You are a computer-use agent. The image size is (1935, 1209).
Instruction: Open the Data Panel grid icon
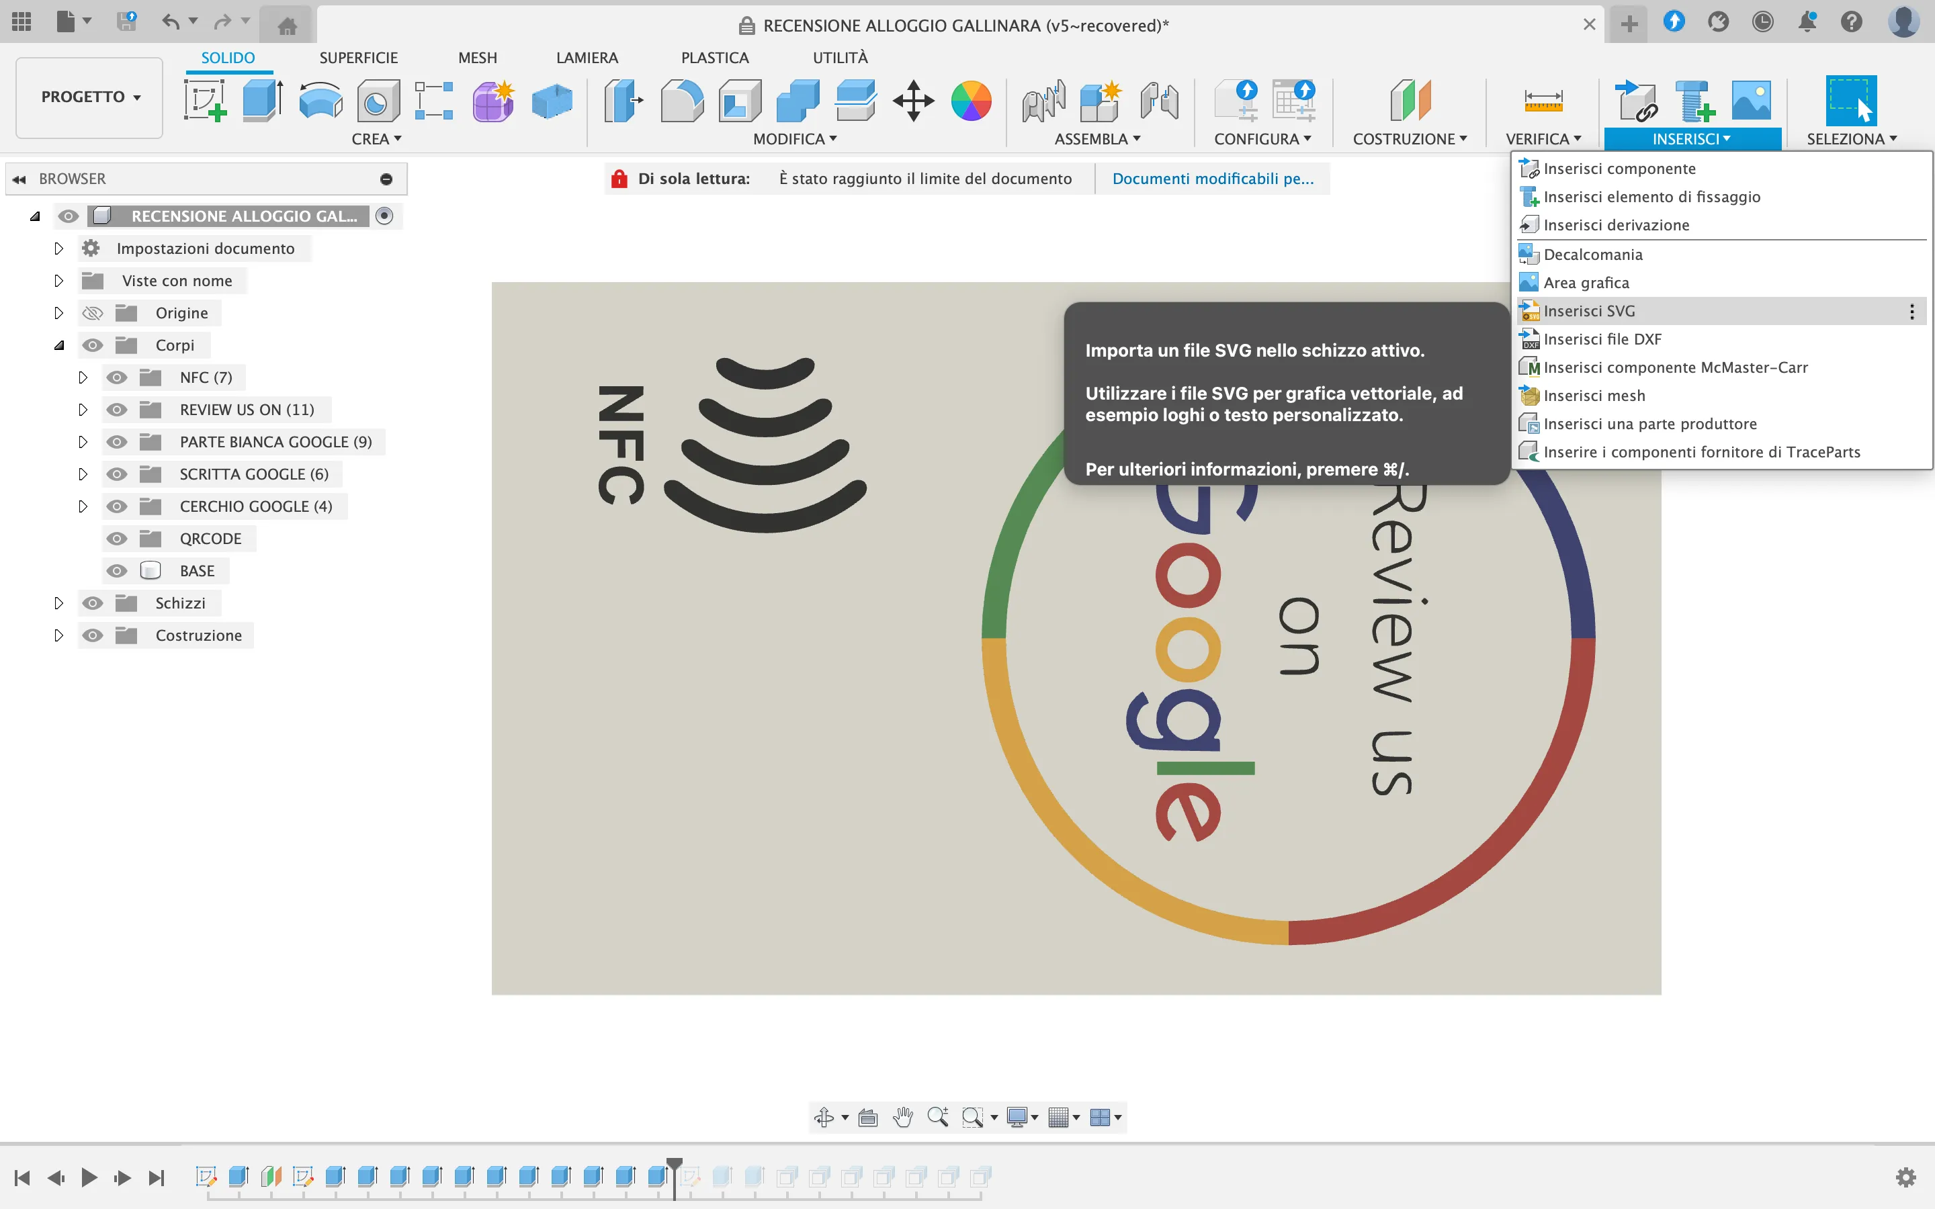click(21, 21)
